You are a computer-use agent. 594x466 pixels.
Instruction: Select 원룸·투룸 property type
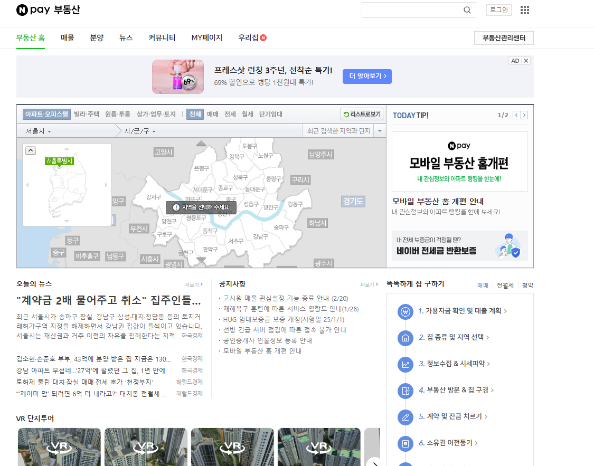(117, 114)
